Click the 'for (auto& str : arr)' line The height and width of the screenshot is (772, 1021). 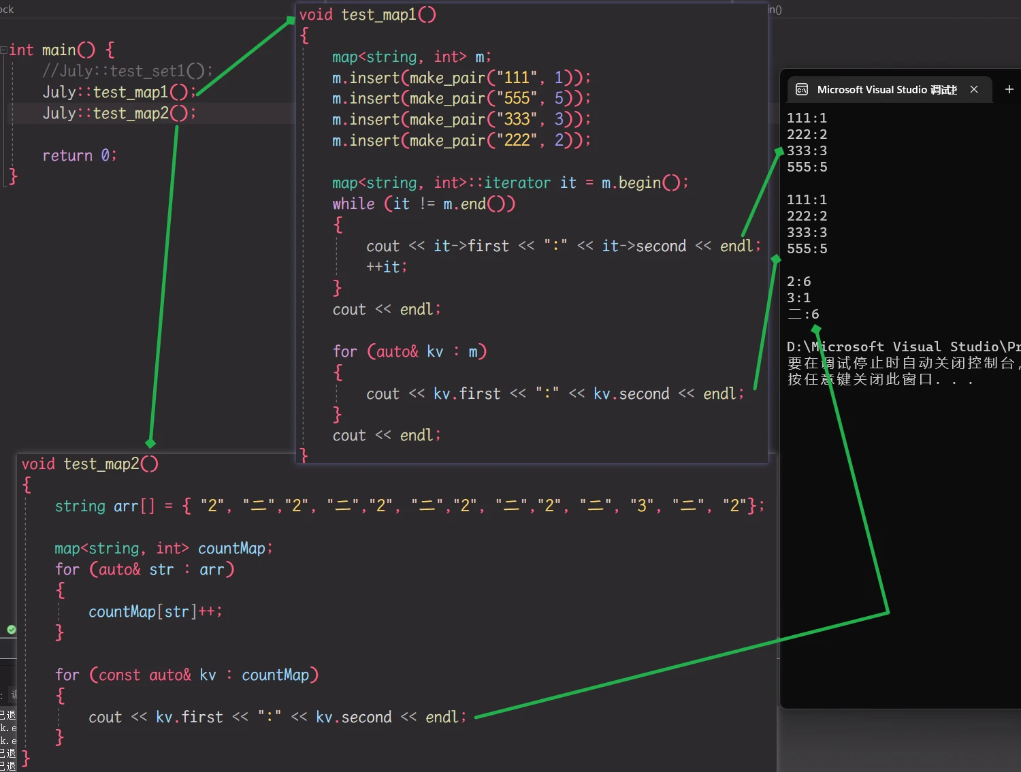[x=144, y=569]
